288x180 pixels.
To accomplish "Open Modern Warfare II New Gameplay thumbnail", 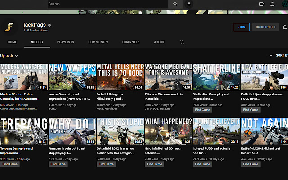I will 24,77.
